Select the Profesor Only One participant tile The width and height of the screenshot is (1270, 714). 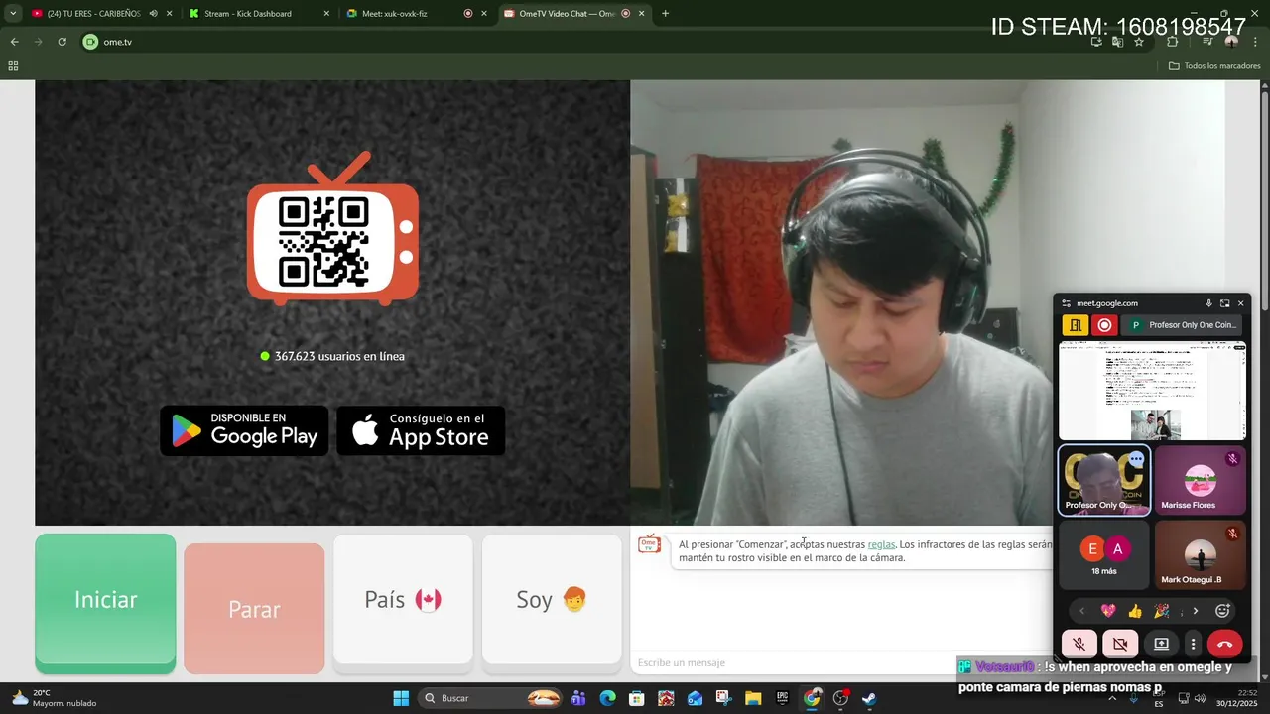[1104, 480]
